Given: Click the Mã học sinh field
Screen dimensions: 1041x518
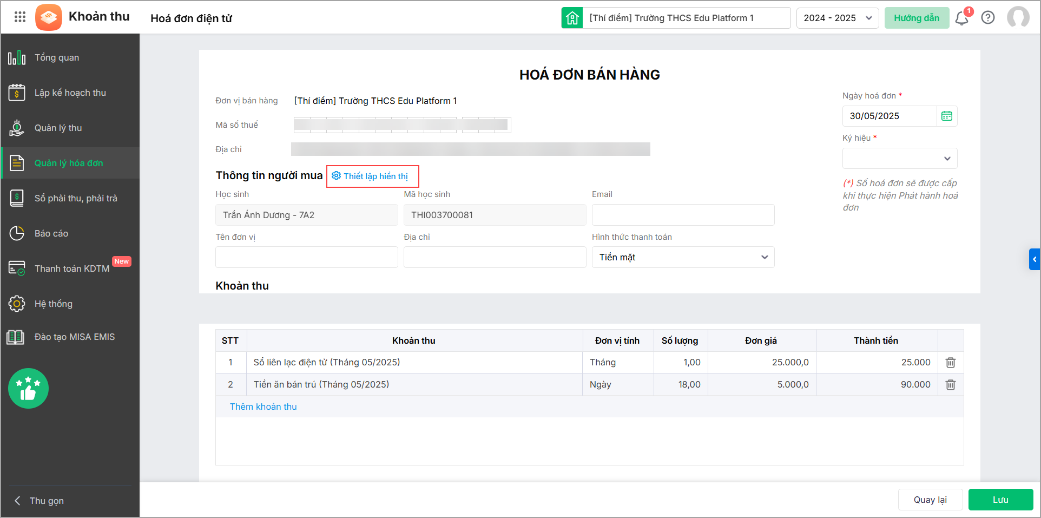Looking at the screenshot, I should coord(495,215).
